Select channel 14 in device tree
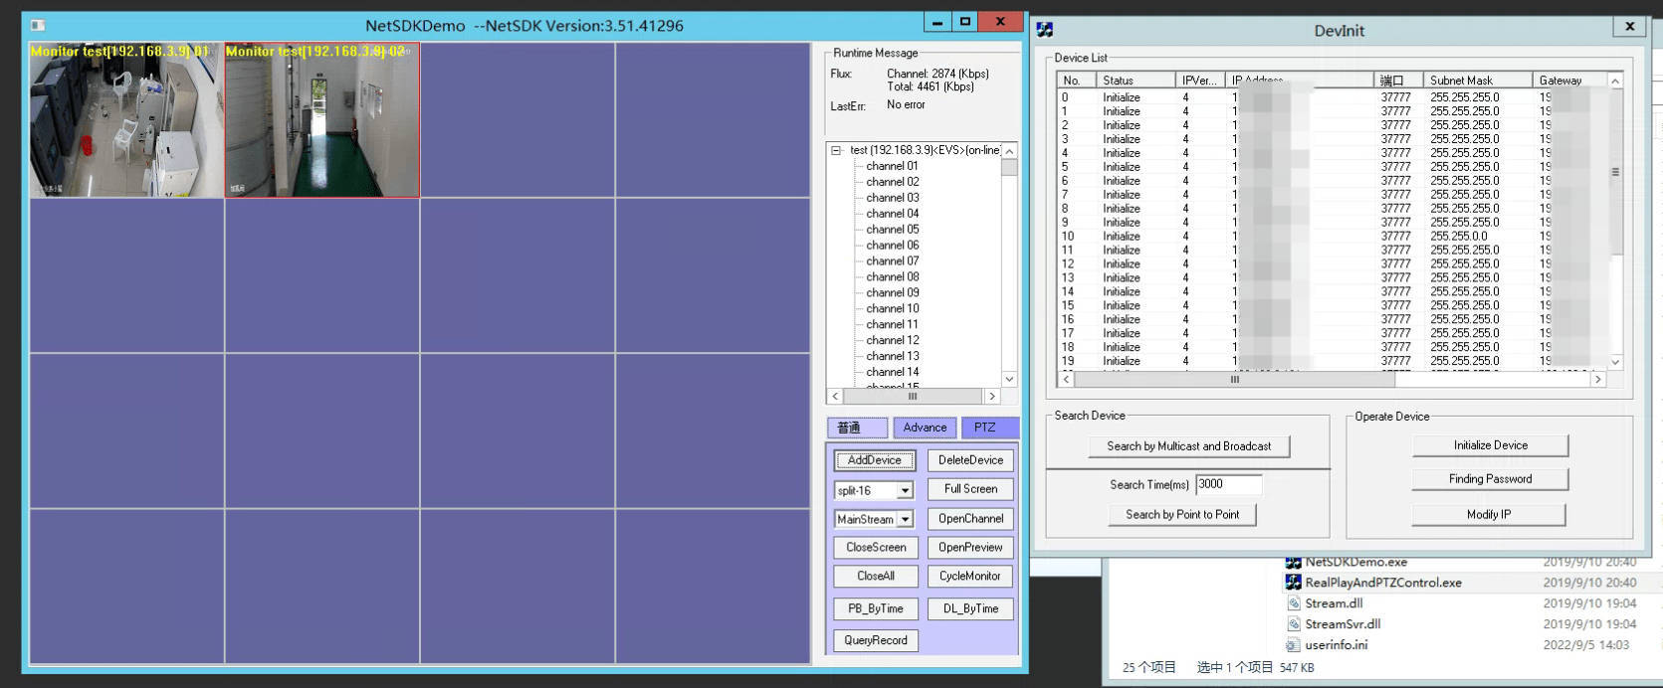The width and height of the screenshot is (1663, 688). click(x=892, y=372)
